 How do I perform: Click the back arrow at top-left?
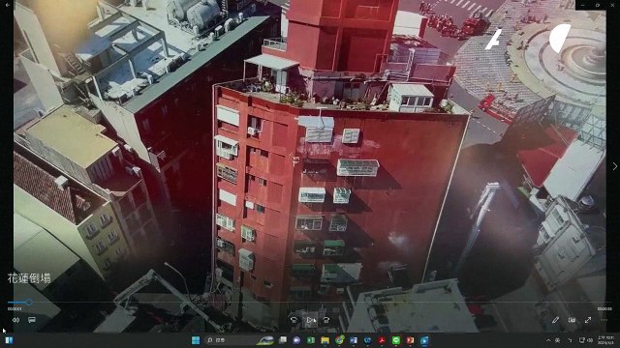click(x=7, y=5)
